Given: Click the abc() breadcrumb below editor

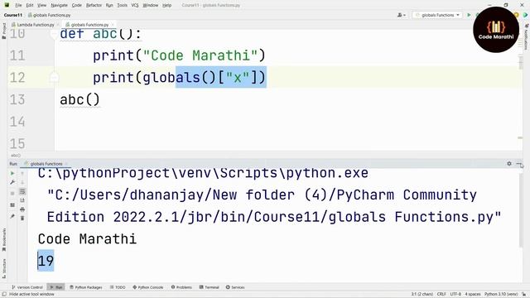Looking at the screenshot, I should coord(16,156).
